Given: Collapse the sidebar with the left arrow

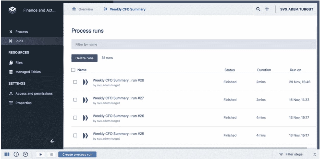Looking at the screenshot, I should [x=52, y=141].
